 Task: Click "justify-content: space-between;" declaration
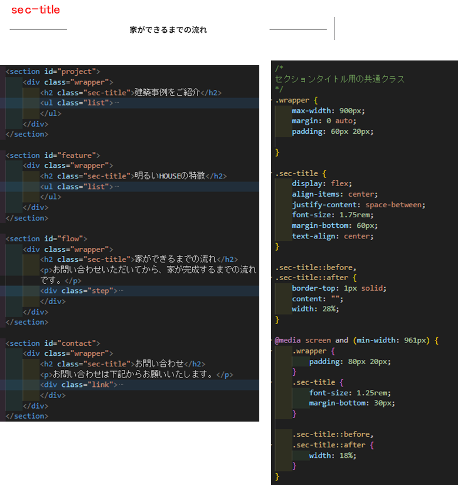(x=359, y=205)
